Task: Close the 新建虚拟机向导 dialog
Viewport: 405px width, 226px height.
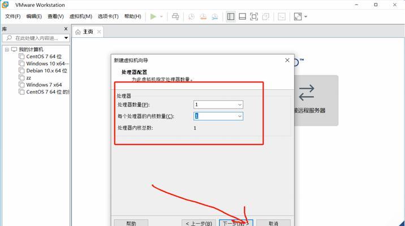Action: [287, 60]
